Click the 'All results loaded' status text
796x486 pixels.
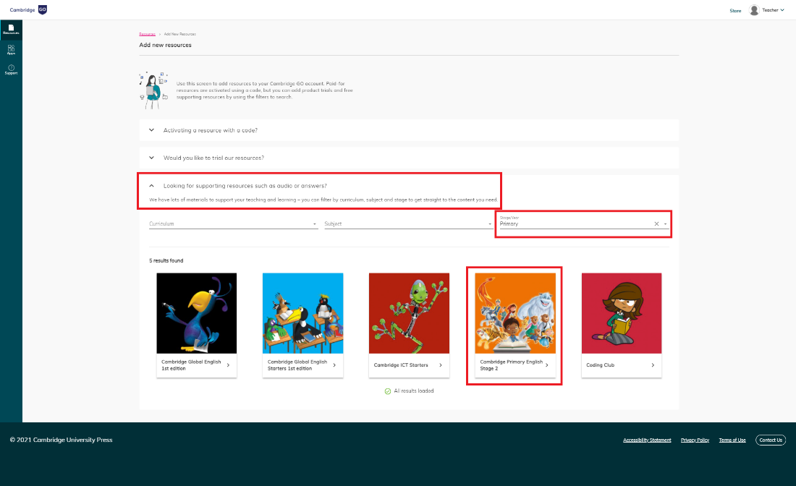click(414, 391)
